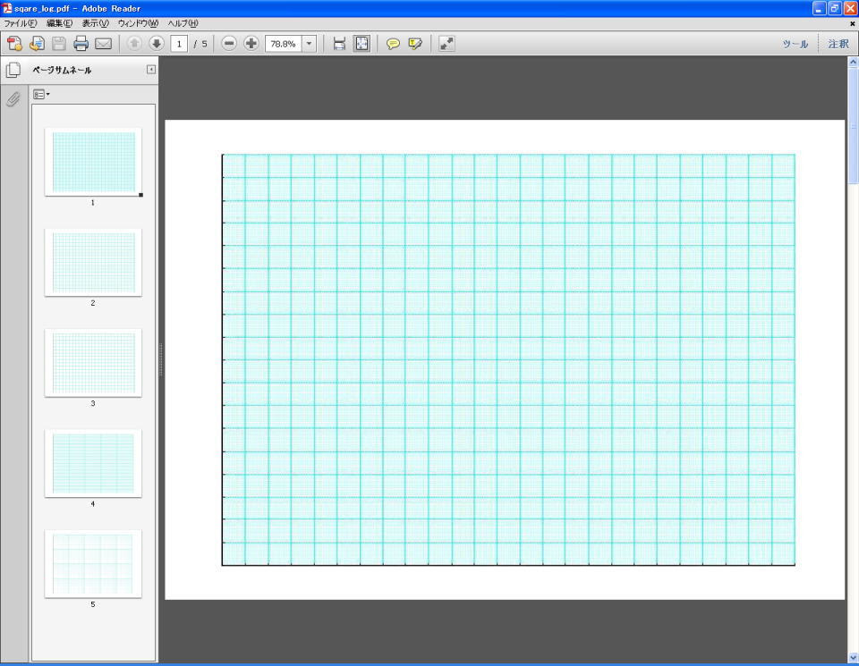Click the email envelope icon
Image resolution: width=859 pixels, height=666 pixels.
pos(104,44)
